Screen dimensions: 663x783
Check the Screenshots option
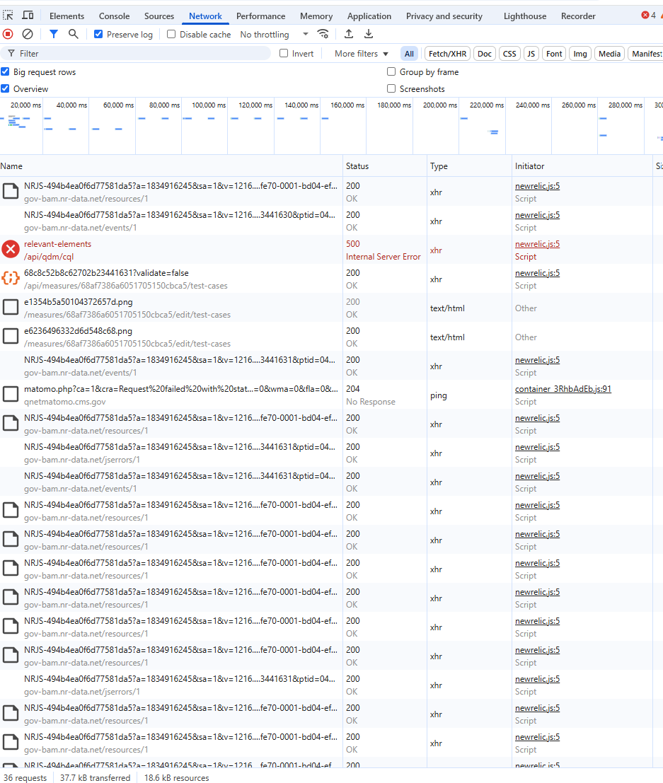(x=391, y=88)
